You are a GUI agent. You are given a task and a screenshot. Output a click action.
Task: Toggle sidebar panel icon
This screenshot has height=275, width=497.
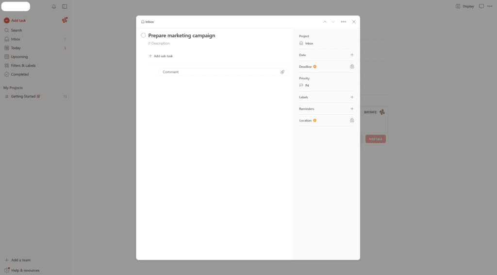click(65, 7)
